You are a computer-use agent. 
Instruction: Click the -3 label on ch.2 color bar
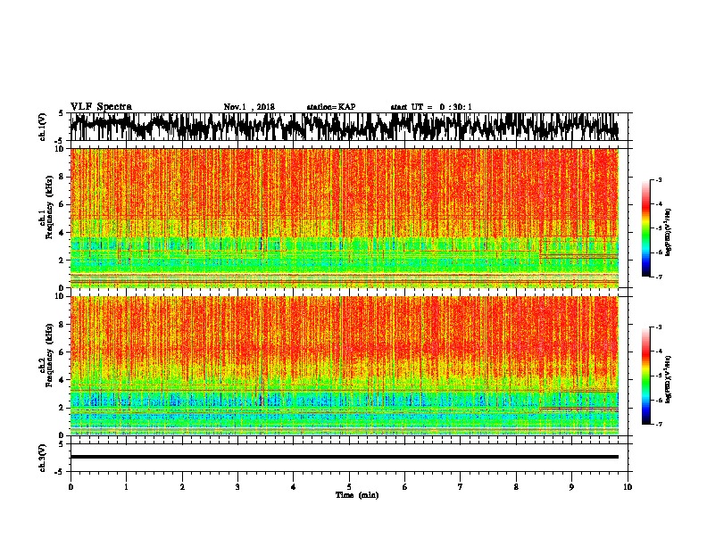658,327
